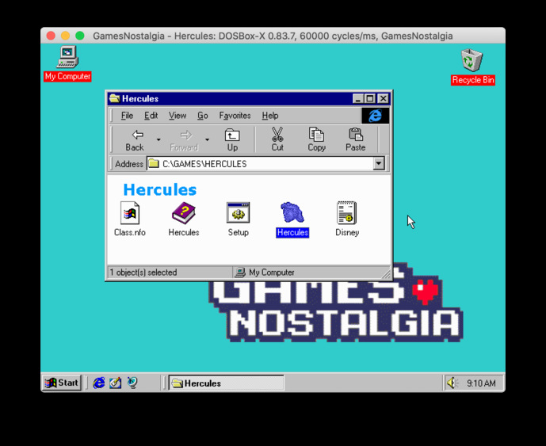Image resolution: width=546 pixels, height=446 pixels.
Task: Open the Favorites menu
Action: click(x=235, y=116)
